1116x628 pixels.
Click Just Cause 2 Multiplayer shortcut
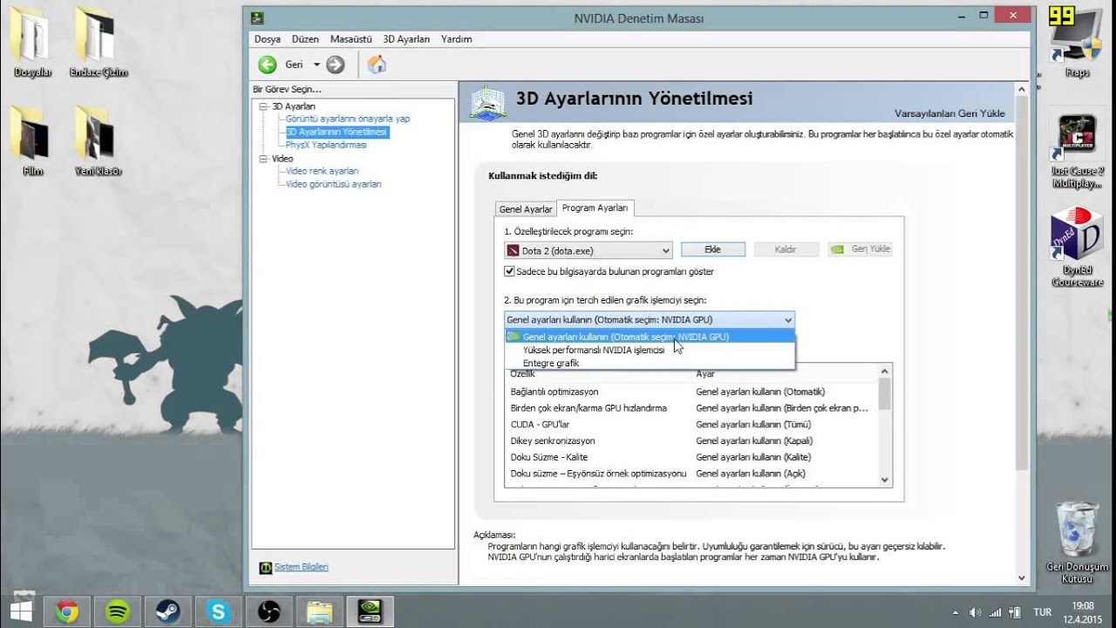coord(1077,152)
